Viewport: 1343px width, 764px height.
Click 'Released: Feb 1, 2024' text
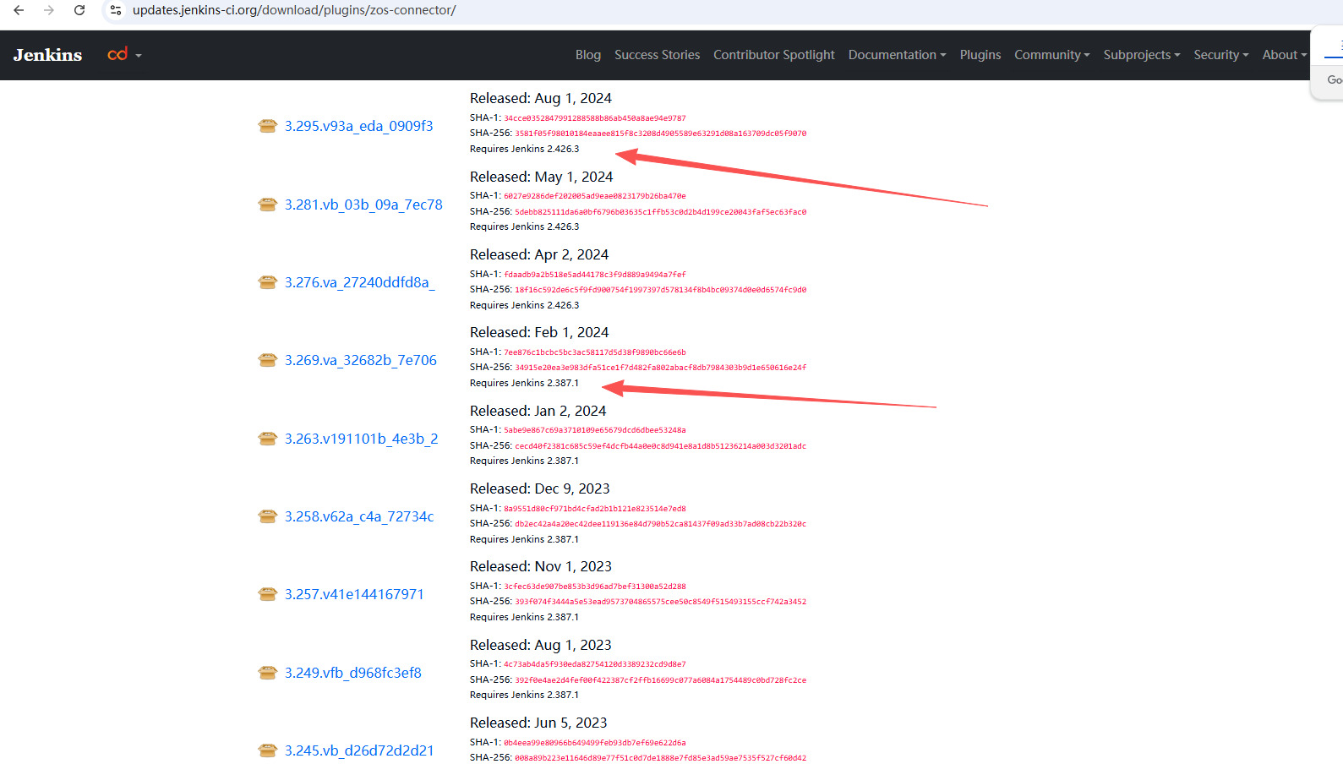[539, 332]
